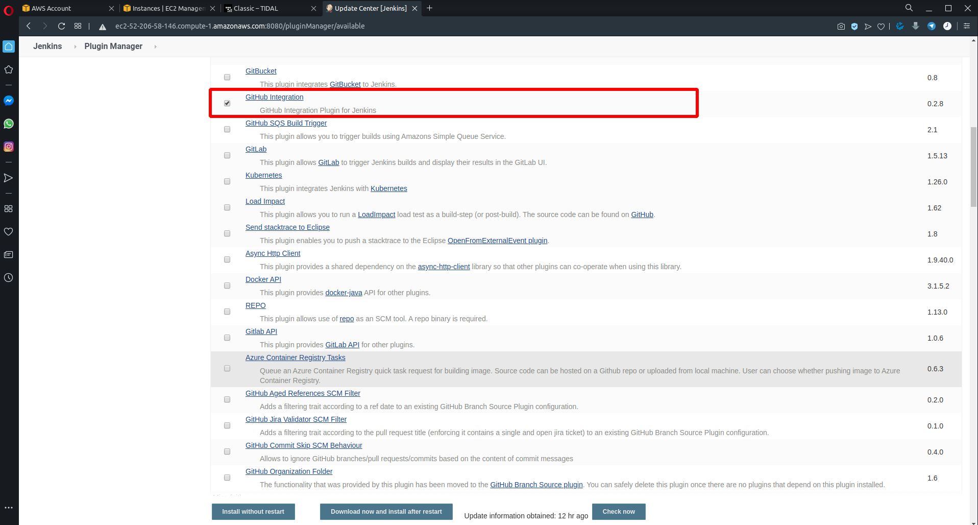Open the Plugin Manager breadcrumb link
Viewport: 978px width, 525px height.
pos(113,46)
